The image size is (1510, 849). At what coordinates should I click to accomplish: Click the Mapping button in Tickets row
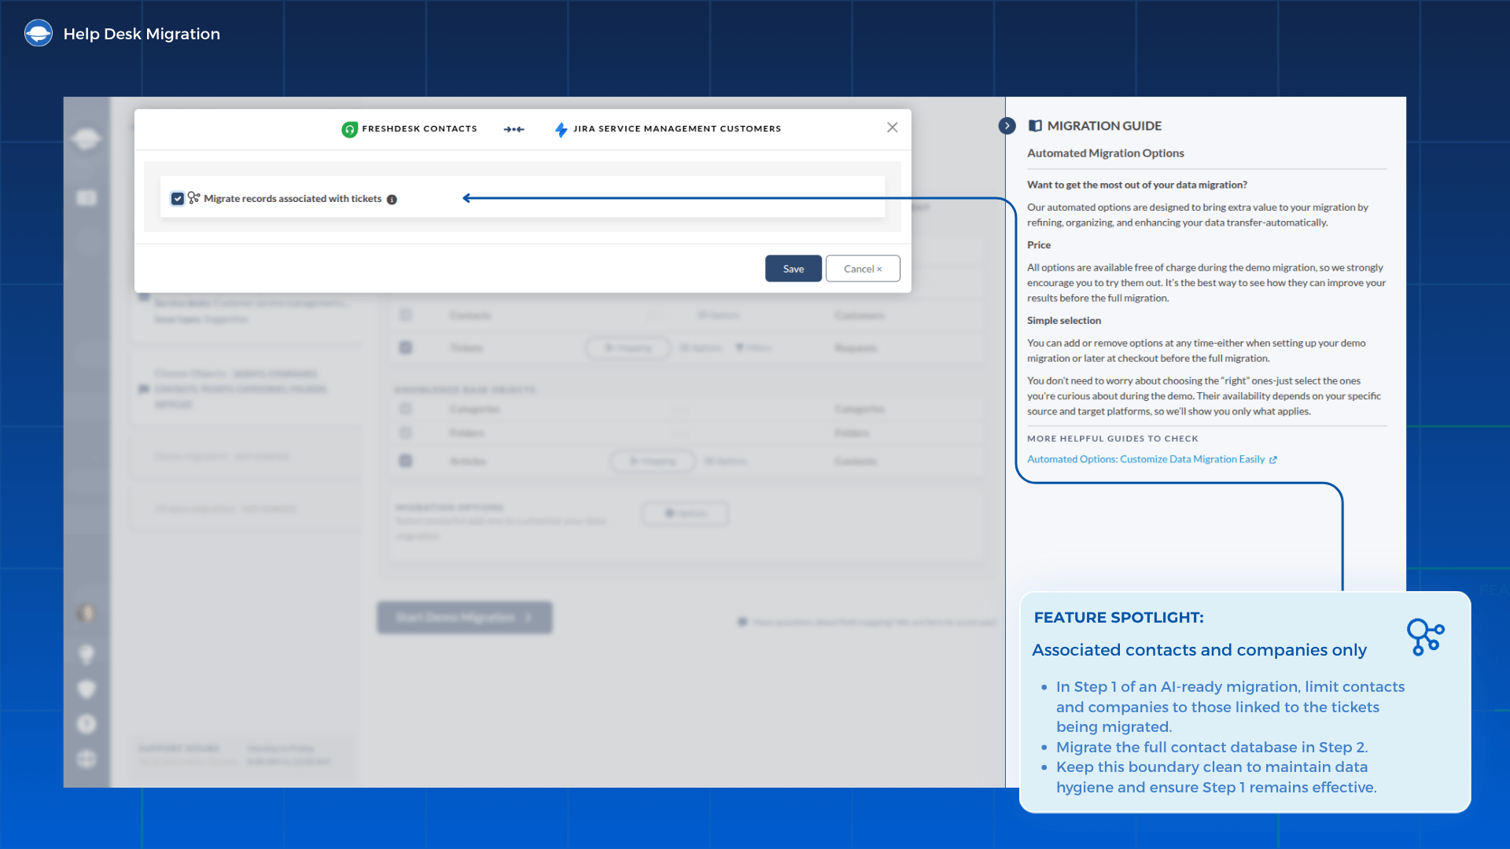[x=628, y=347]
